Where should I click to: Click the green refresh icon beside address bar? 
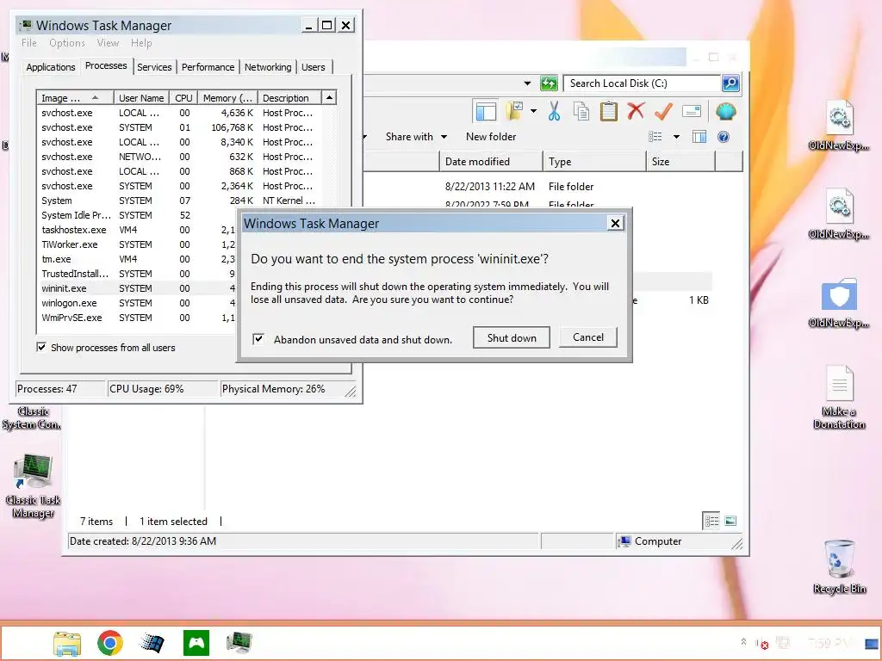(x=549, y=83)
